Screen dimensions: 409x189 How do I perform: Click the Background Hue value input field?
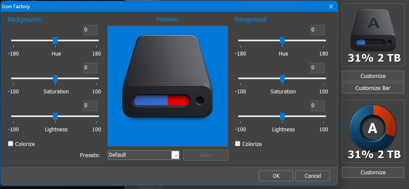(90, 30)
